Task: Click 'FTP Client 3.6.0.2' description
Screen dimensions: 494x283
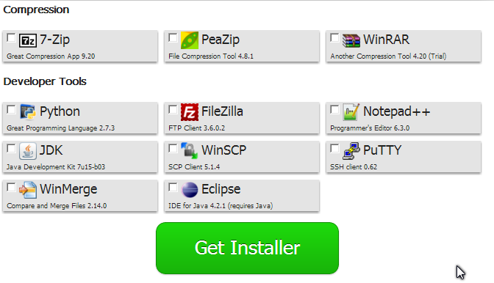Action: [196, 128]
